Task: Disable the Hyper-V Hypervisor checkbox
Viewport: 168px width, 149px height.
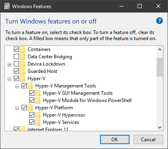Action: 32,115
